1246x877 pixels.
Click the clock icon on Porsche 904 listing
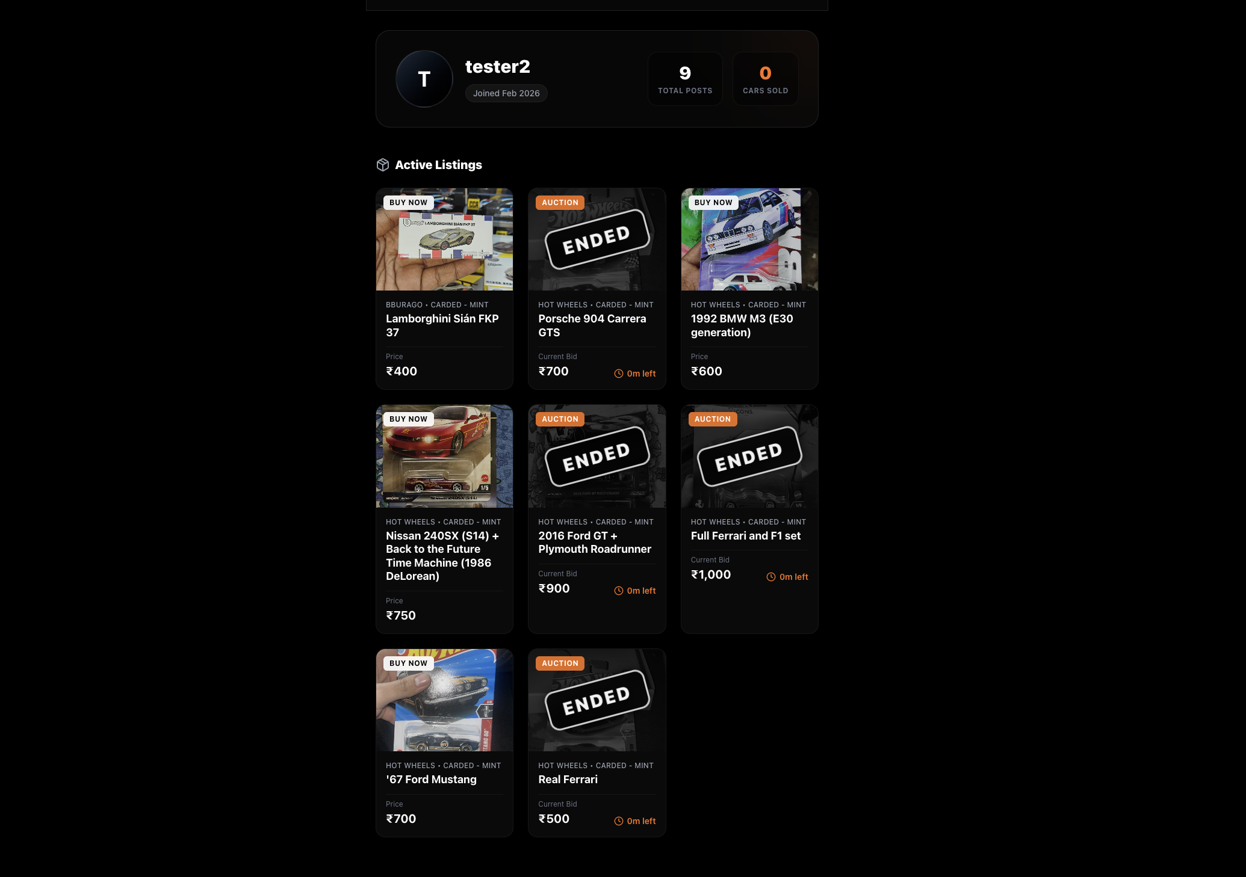click(619, 374)
